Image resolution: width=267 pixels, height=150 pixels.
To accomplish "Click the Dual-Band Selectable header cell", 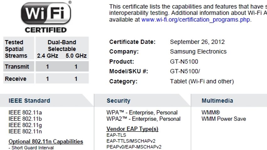I will point(62,48).
